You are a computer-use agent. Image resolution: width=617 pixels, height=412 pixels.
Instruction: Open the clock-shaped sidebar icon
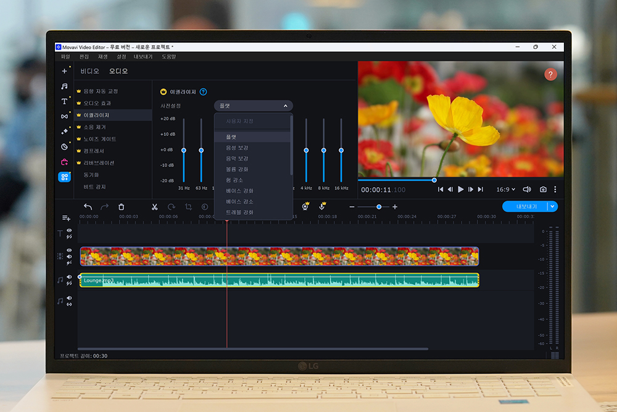(x=65, y=146)
